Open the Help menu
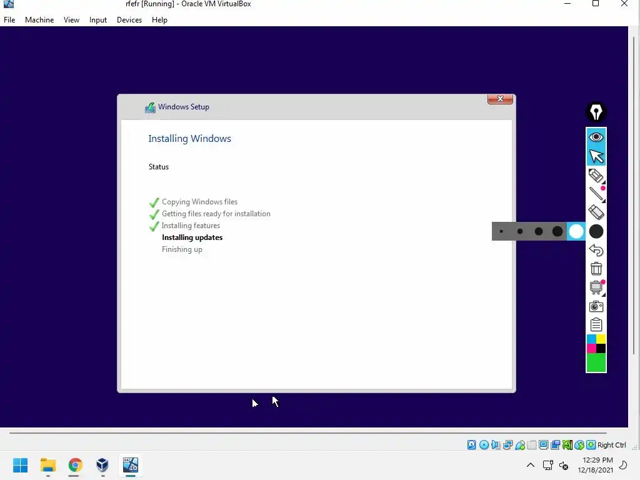Screen dimensions: 640x480 pos(159,20)
